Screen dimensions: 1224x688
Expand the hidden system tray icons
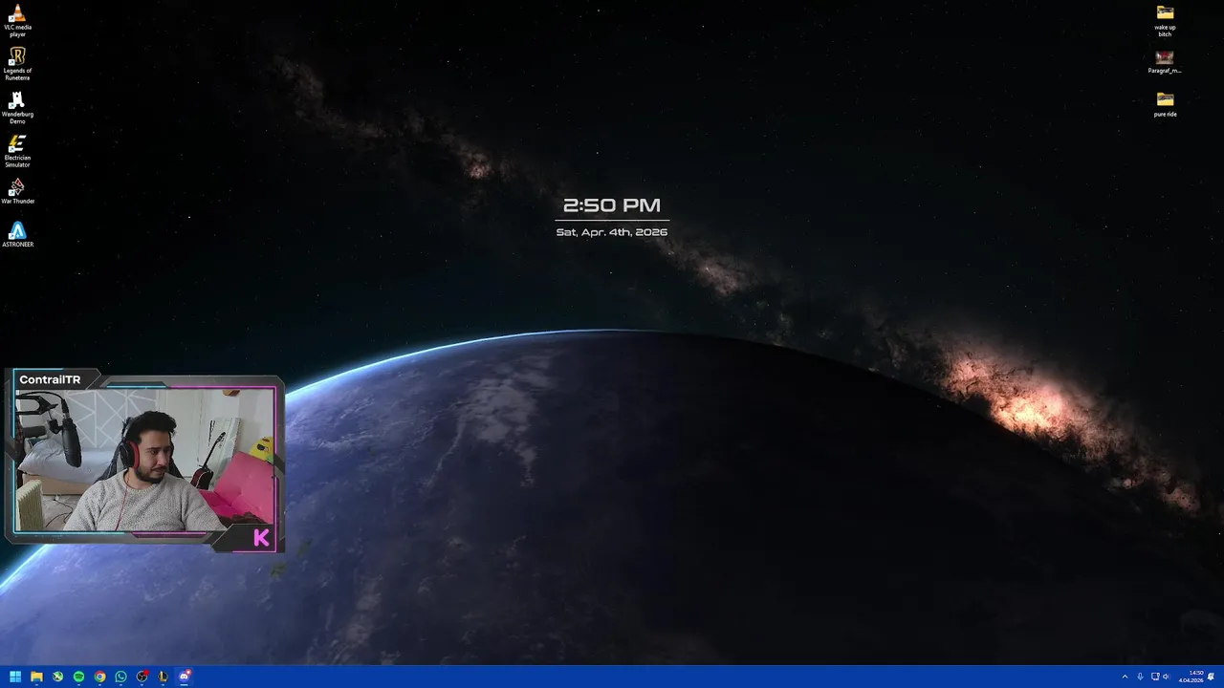click(1125, 677)
